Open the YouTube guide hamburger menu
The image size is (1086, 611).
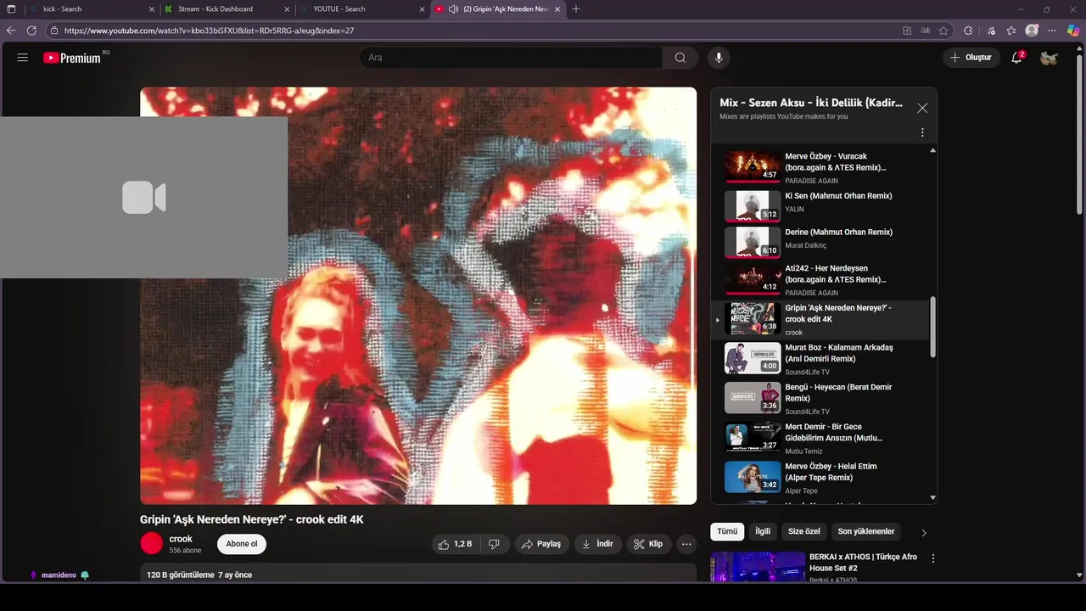point(23,58)
